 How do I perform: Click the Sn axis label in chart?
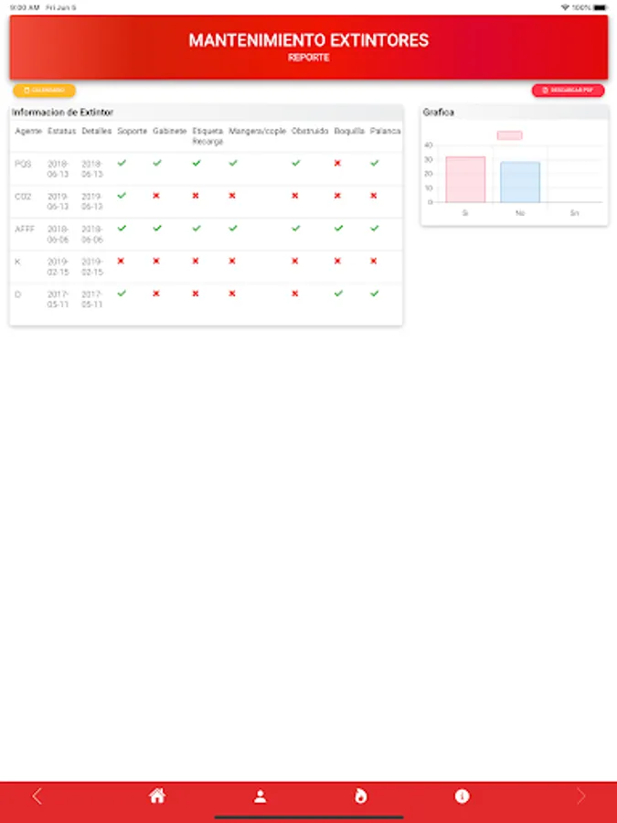(575, 213)
